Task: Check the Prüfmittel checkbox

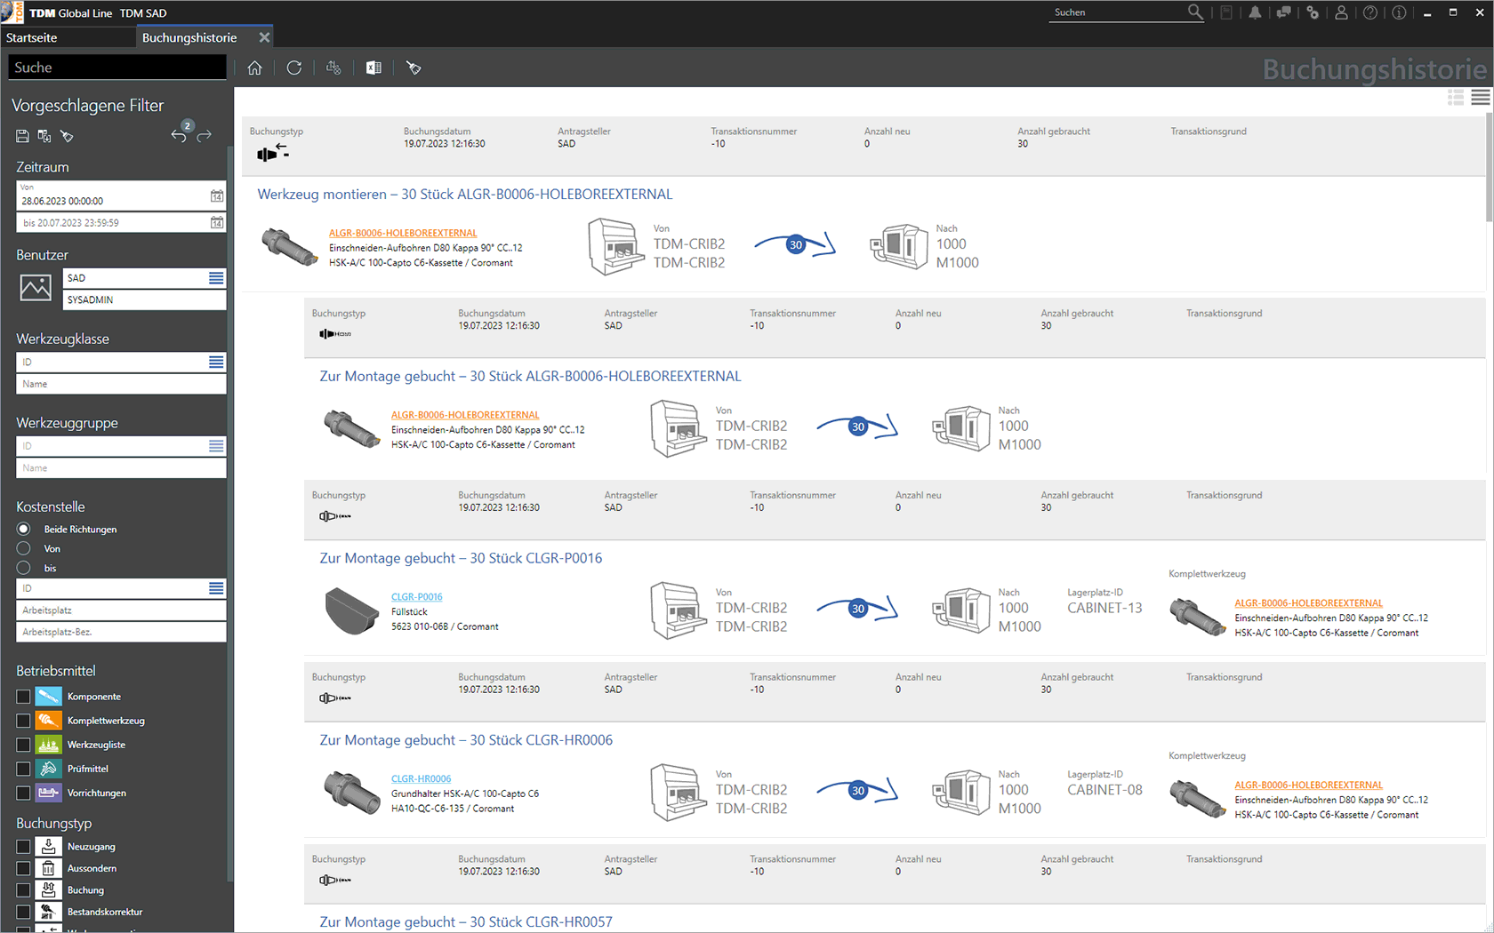Action: coord(23,769)
